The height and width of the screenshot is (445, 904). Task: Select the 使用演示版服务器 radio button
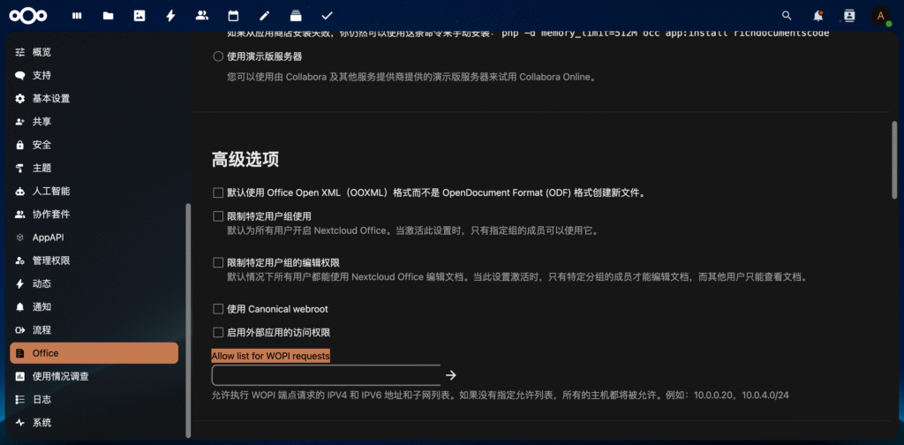(218, 57)
